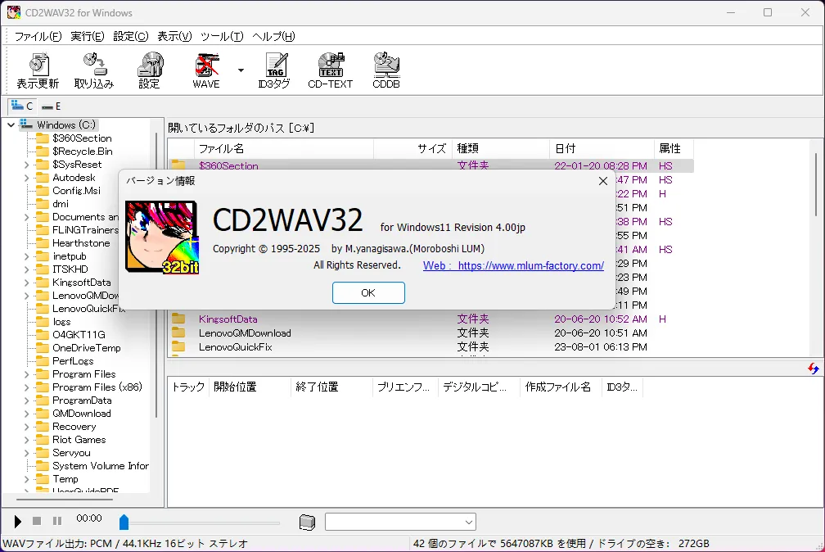Open the dropdown arrow beside WAVE
Image resolution: width=825 pixels, height=552 pixels.
tap(241, 70)
